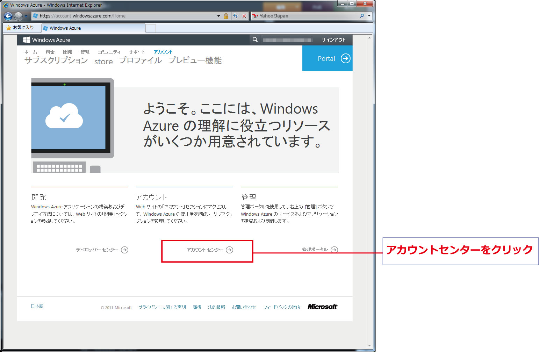Click the デベロッパー センター link

(x=97, y=250)
